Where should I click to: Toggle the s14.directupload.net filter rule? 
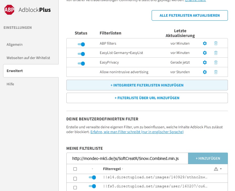tap(92, 177)
